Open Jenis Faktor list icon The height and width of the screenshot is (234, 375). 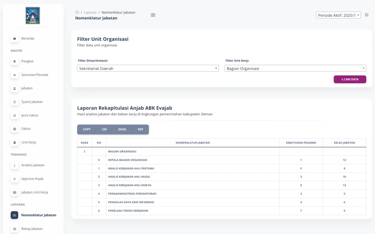[15, 116]
